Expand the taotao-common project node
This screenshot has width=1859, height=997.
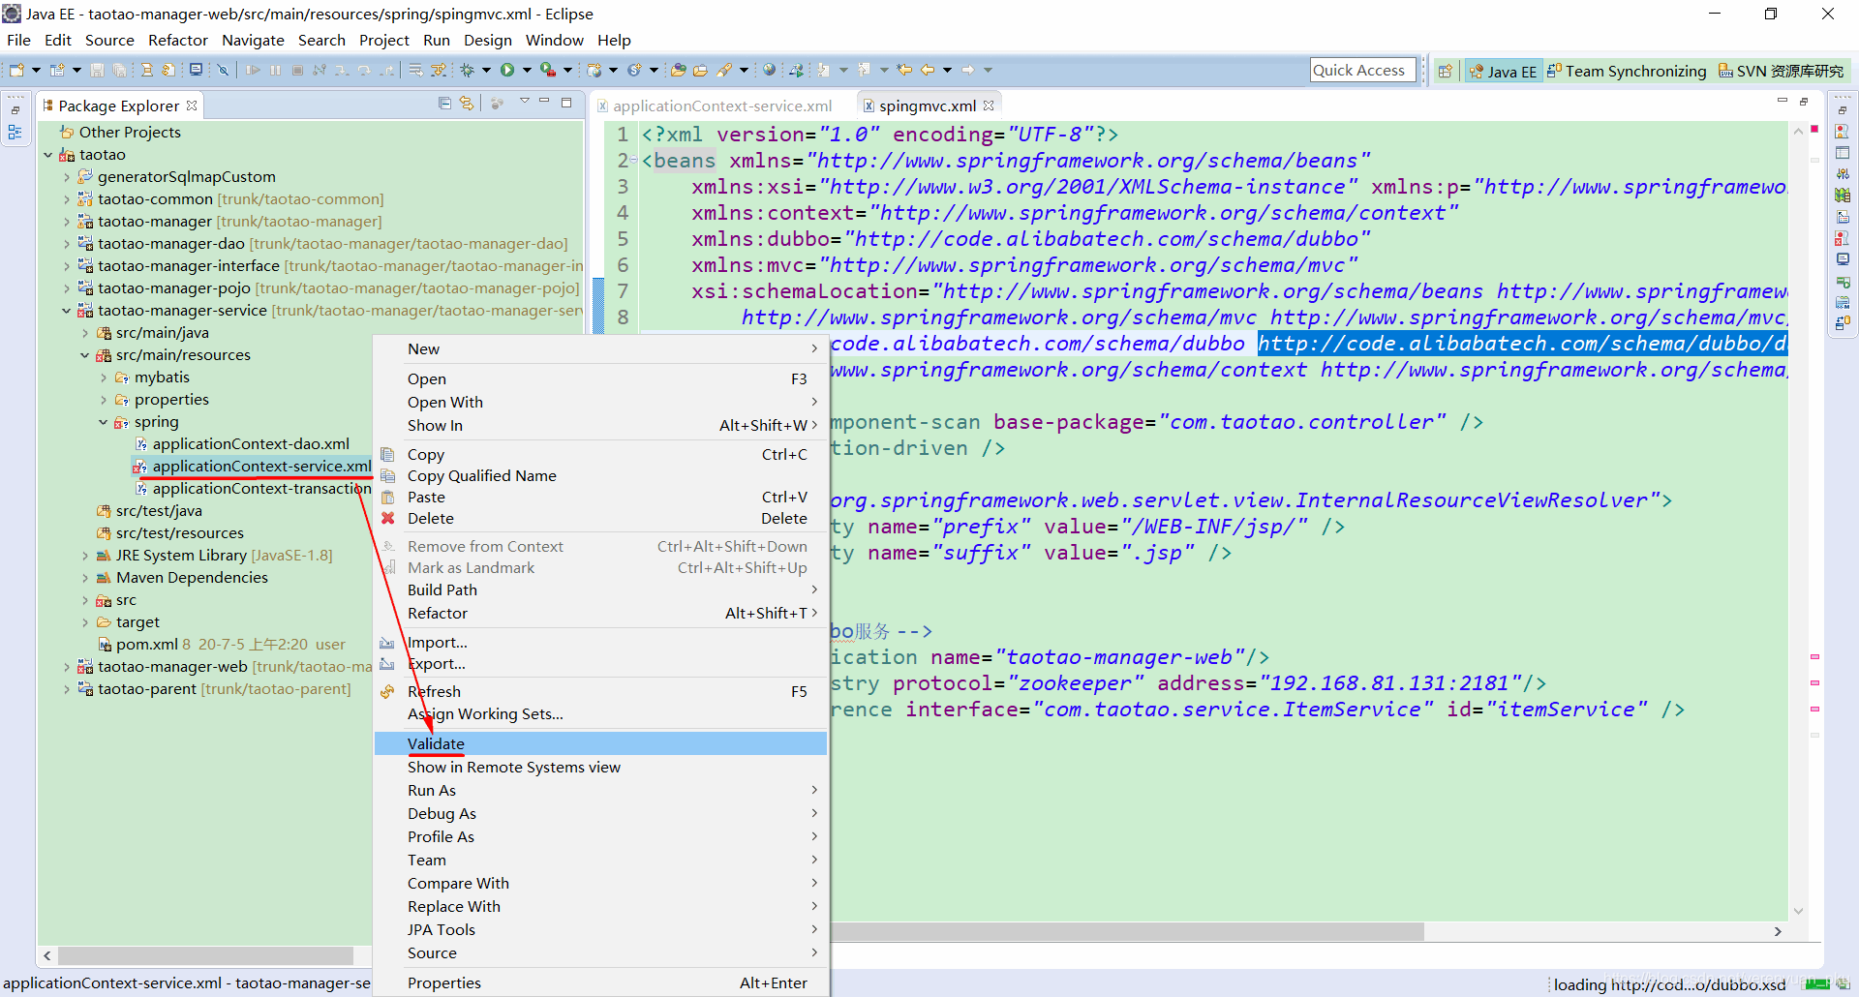coord(67,199)
